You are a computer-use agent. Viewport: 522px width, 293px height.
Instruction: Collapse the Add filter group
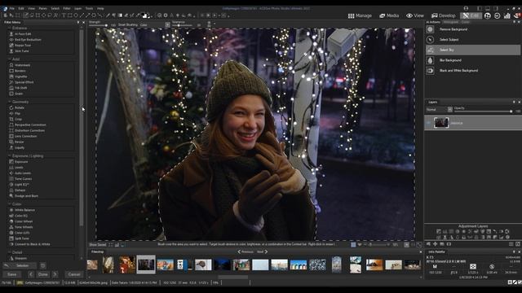coord(9,59)
